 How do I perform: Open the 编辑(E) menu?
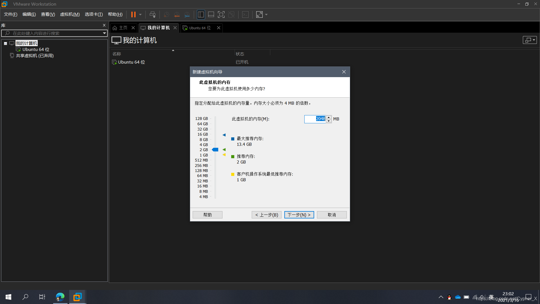coord(29,14)
